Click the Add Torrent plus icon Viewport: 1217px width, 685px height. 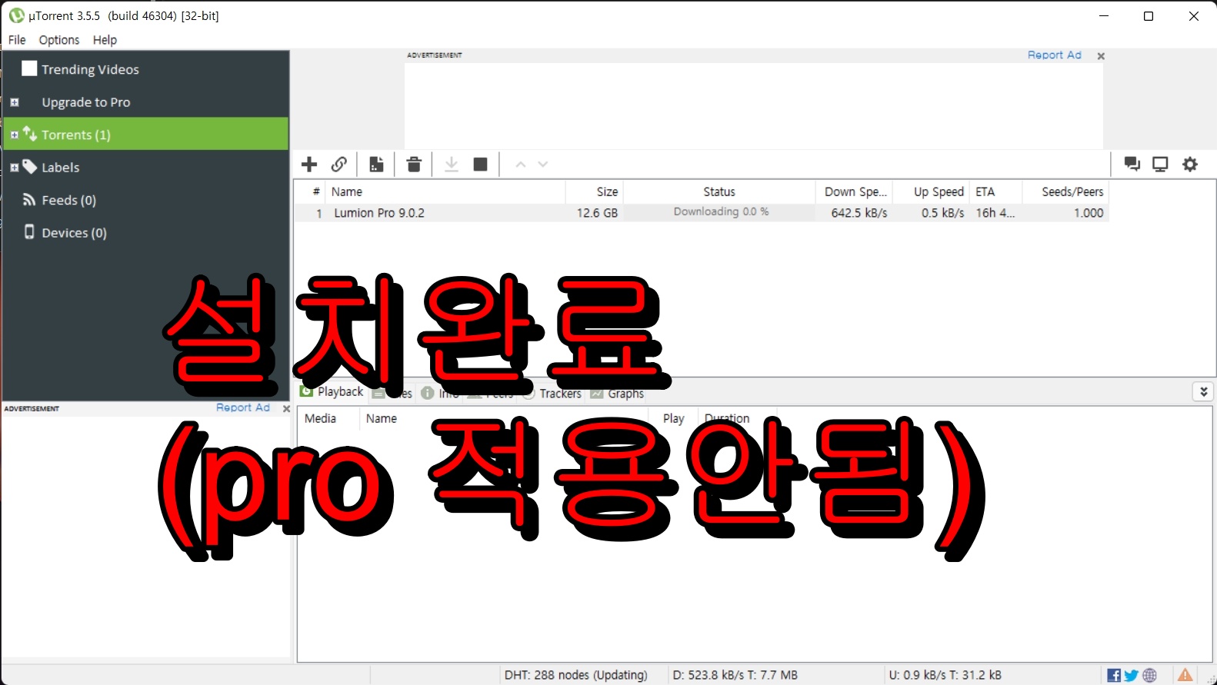pyautogui.click(x=309, y=165)
